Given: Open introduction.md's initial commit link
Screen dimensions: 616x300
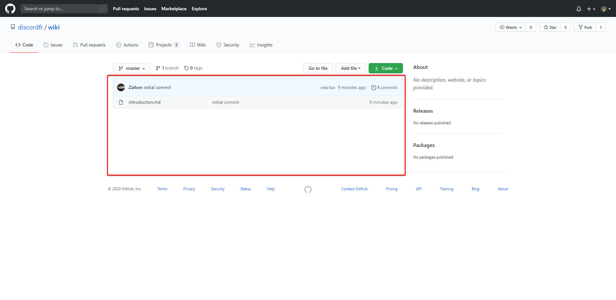Looking at the screenshot, I should click(226, 102).
